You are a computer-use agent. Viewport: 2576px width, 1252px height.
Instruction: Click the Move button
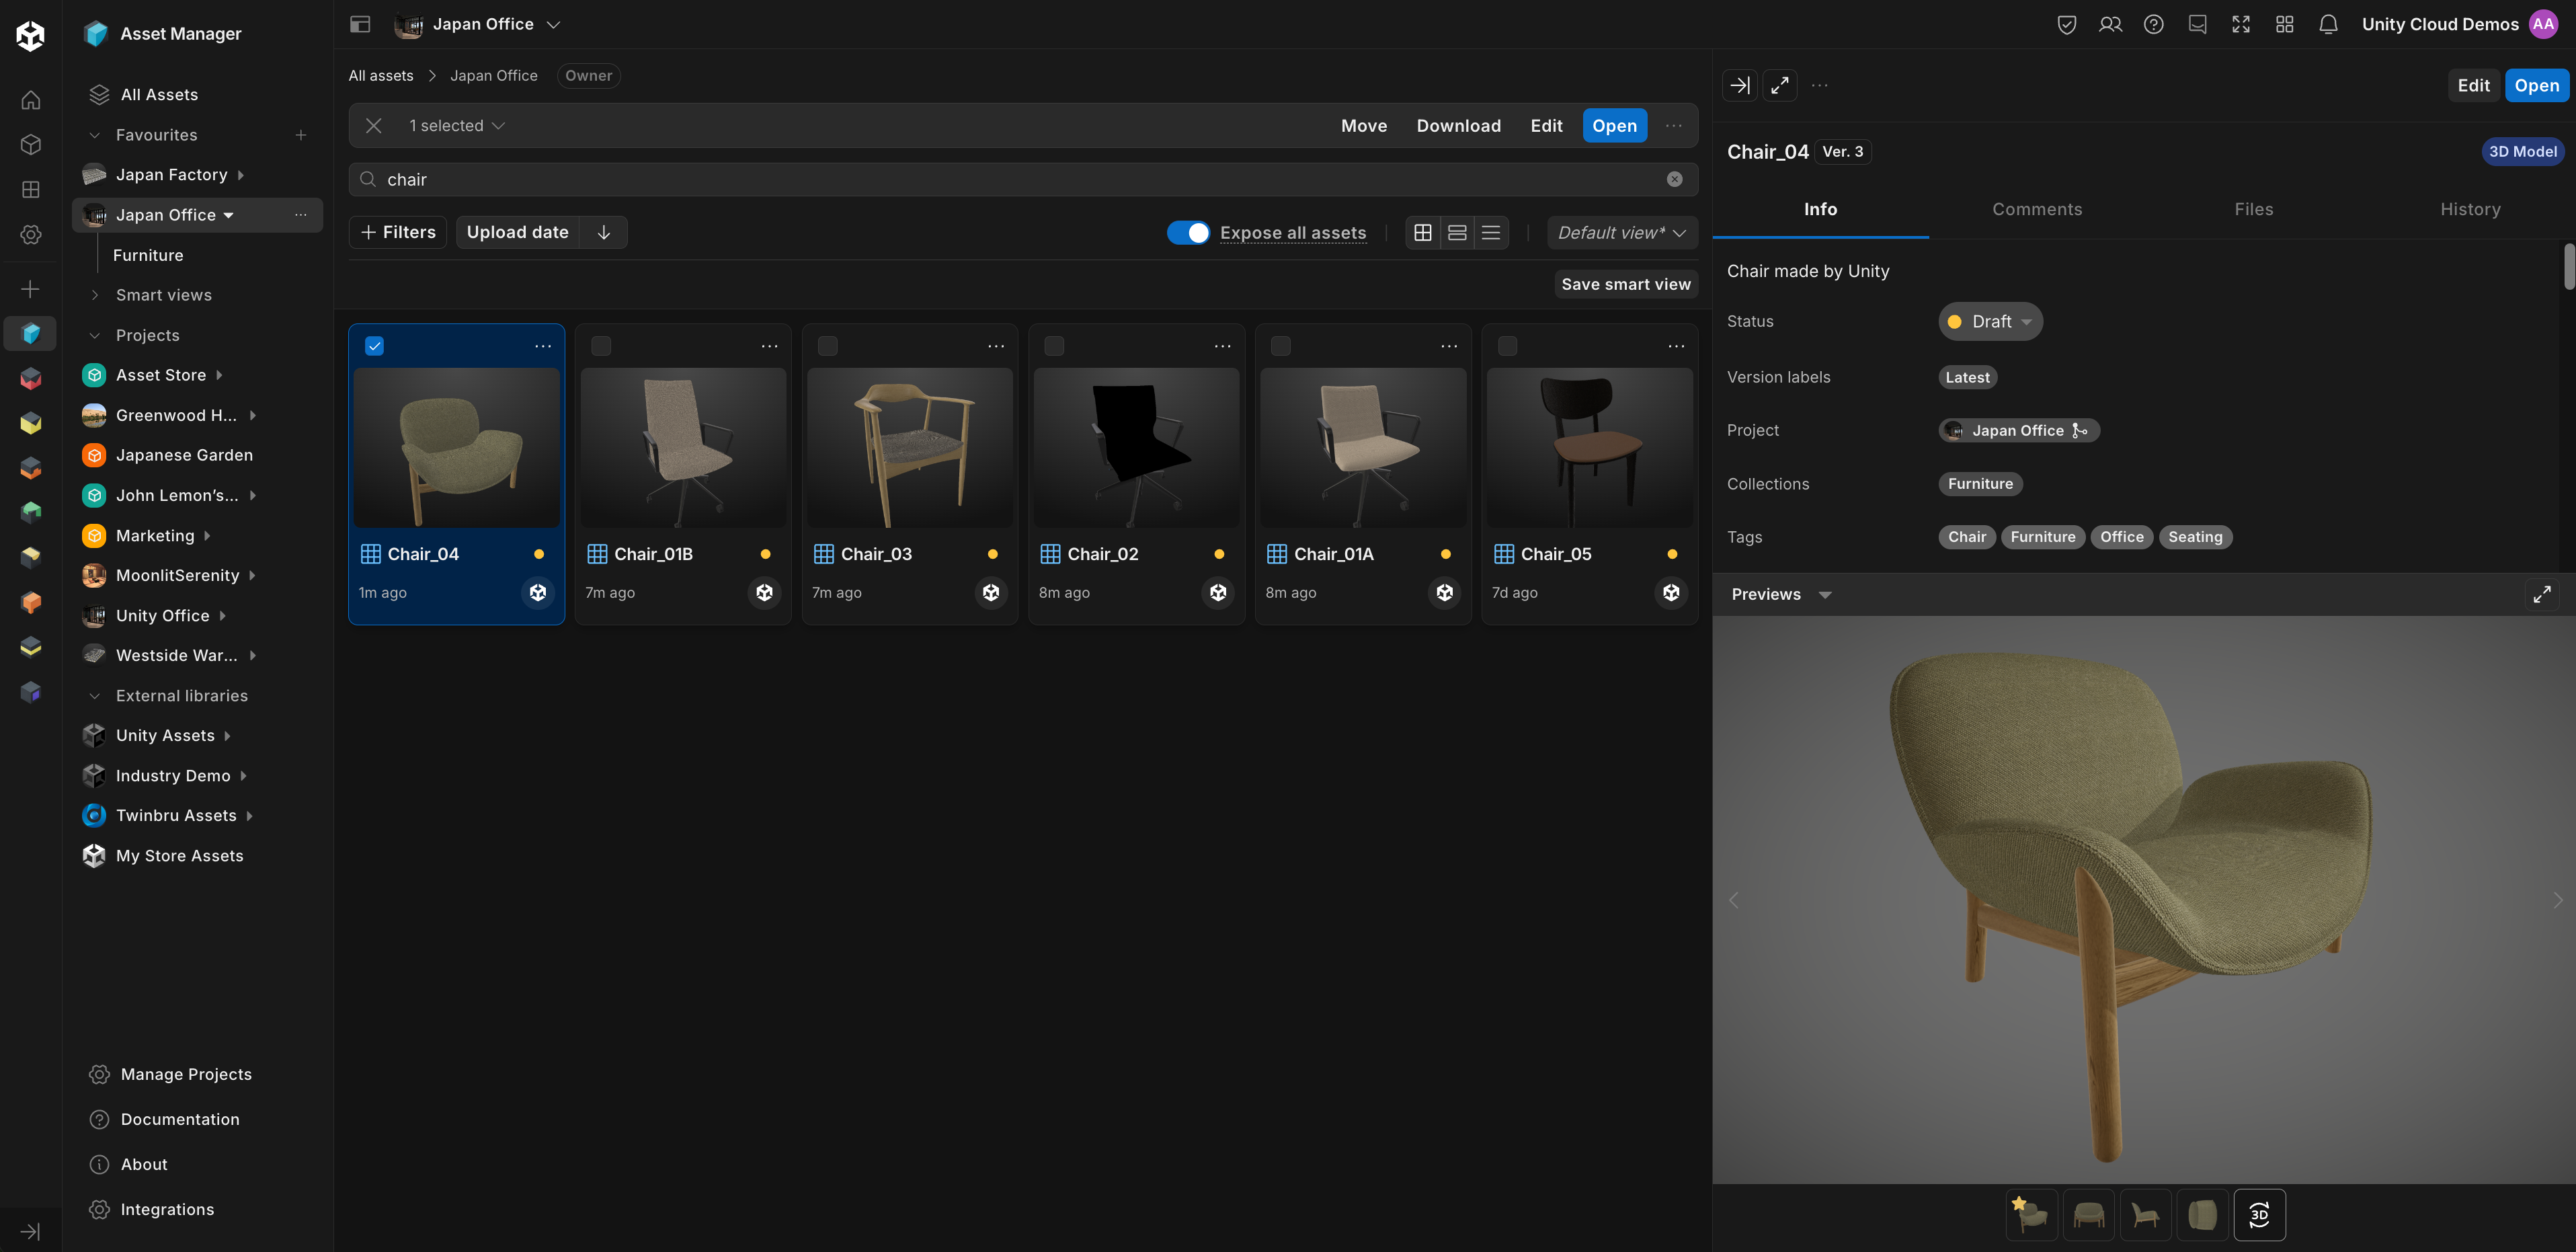tap(1364, 125)
